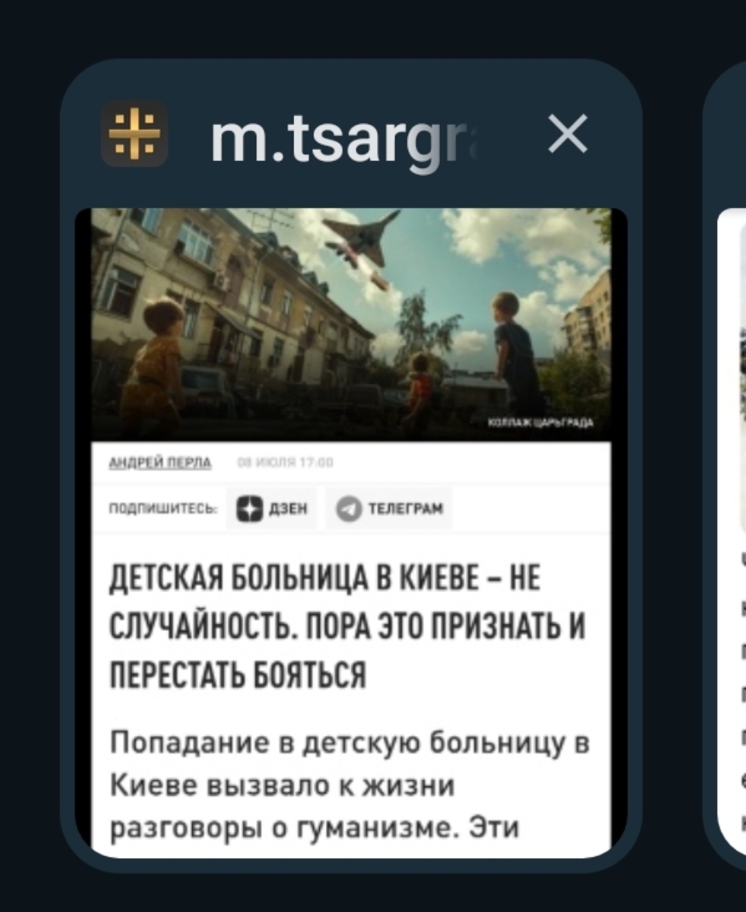Open the article collage image with plane

[351, 323]
